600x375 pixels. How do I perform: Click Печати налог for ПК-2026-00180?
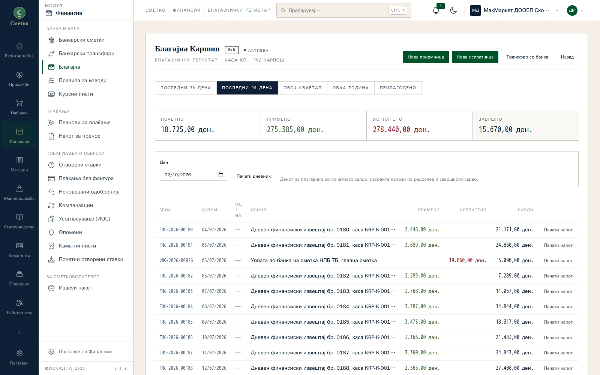pyautogui.click(x=558, y=230)
